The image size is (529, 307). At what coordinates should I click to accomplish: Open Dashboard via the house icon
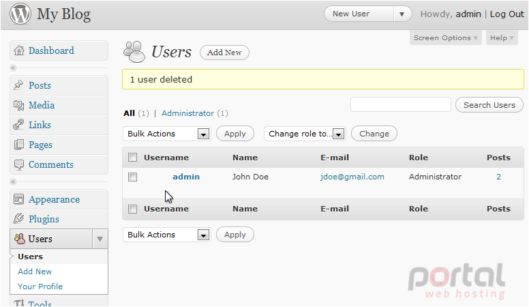pos(19,50)
